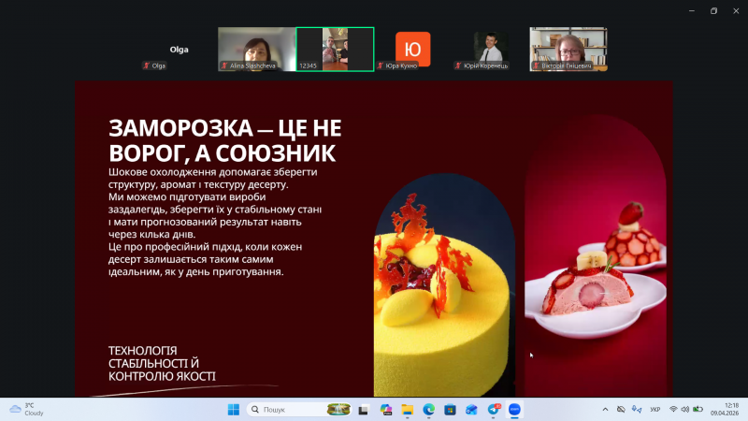Switch the УКР keyboard language indicator
Screen dimensions: 748x421
pyautogui.click(x=654, y=410)
